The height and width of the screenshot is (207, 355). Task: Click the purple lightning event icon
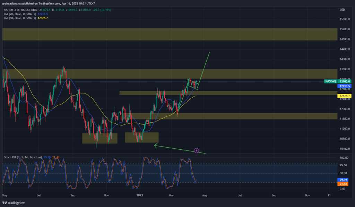pos(197,150)
